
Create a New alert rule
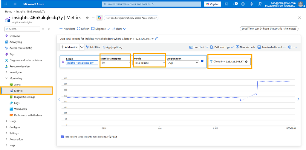[x=246, y=47]
